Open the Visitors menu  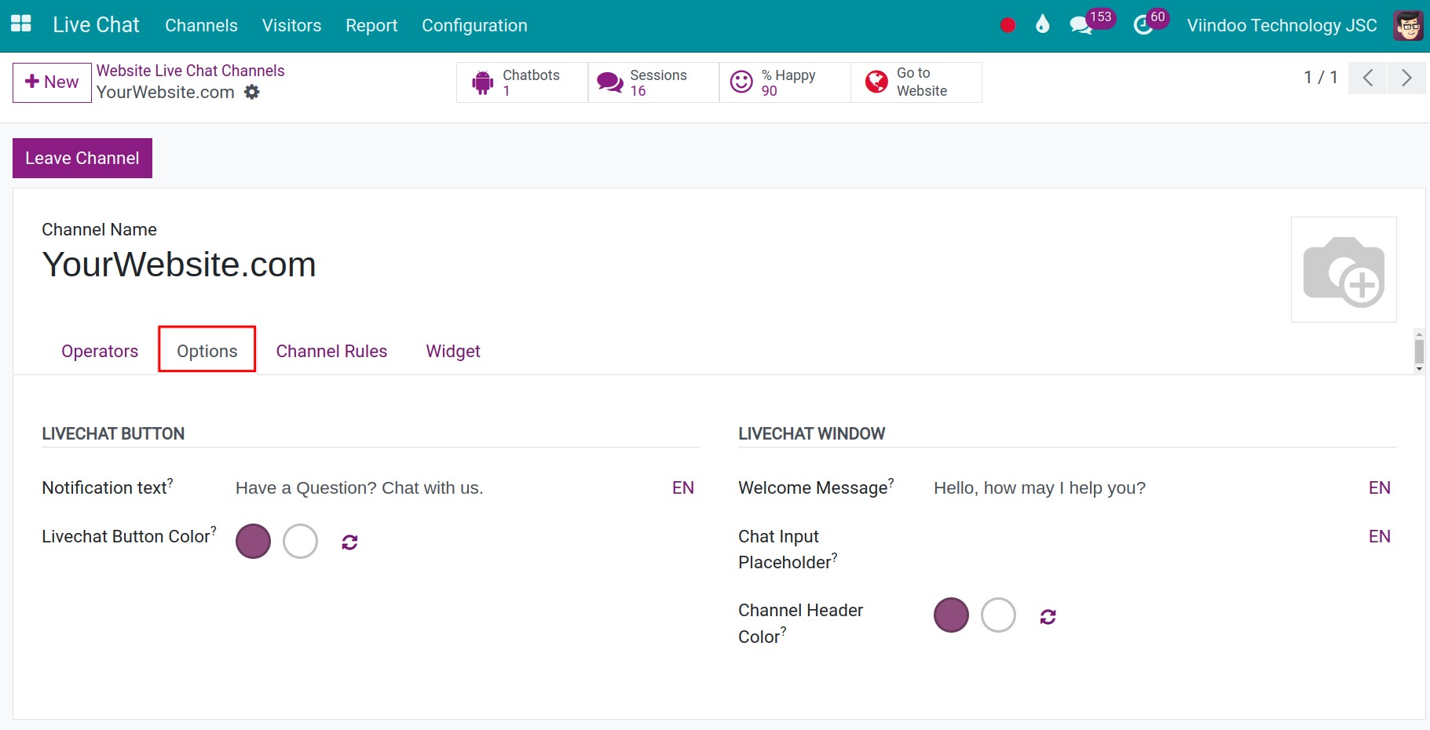tap(291, 25)
